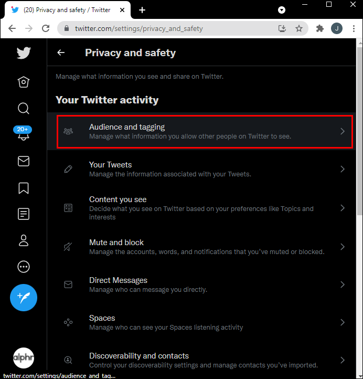Image resolution: width=363 pixels, height=379 pixels.
Task: Expand Content you see chevron
Action: click(x=343, y=208)
